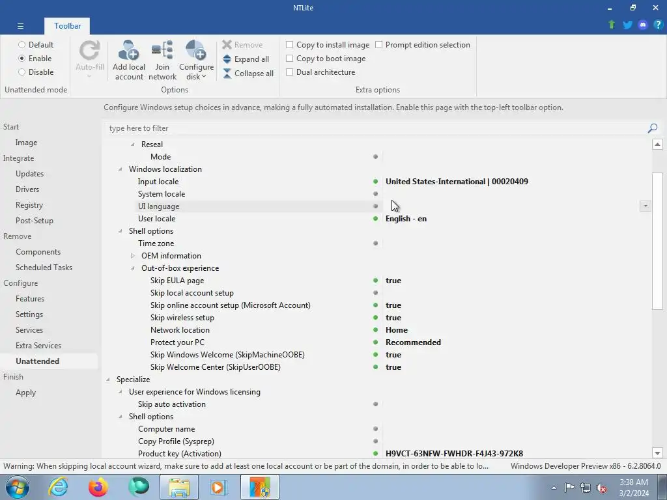Go to Features page
The height and width of the screenshot is (500, 667).
30,298
